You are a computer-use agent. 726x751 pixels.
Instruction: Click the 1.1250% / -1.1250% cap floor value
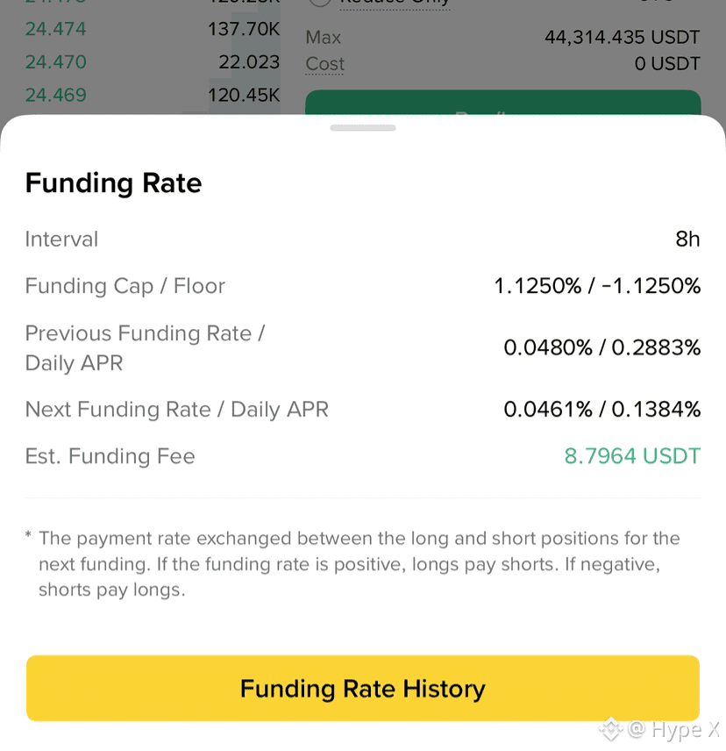coord(597,286)
